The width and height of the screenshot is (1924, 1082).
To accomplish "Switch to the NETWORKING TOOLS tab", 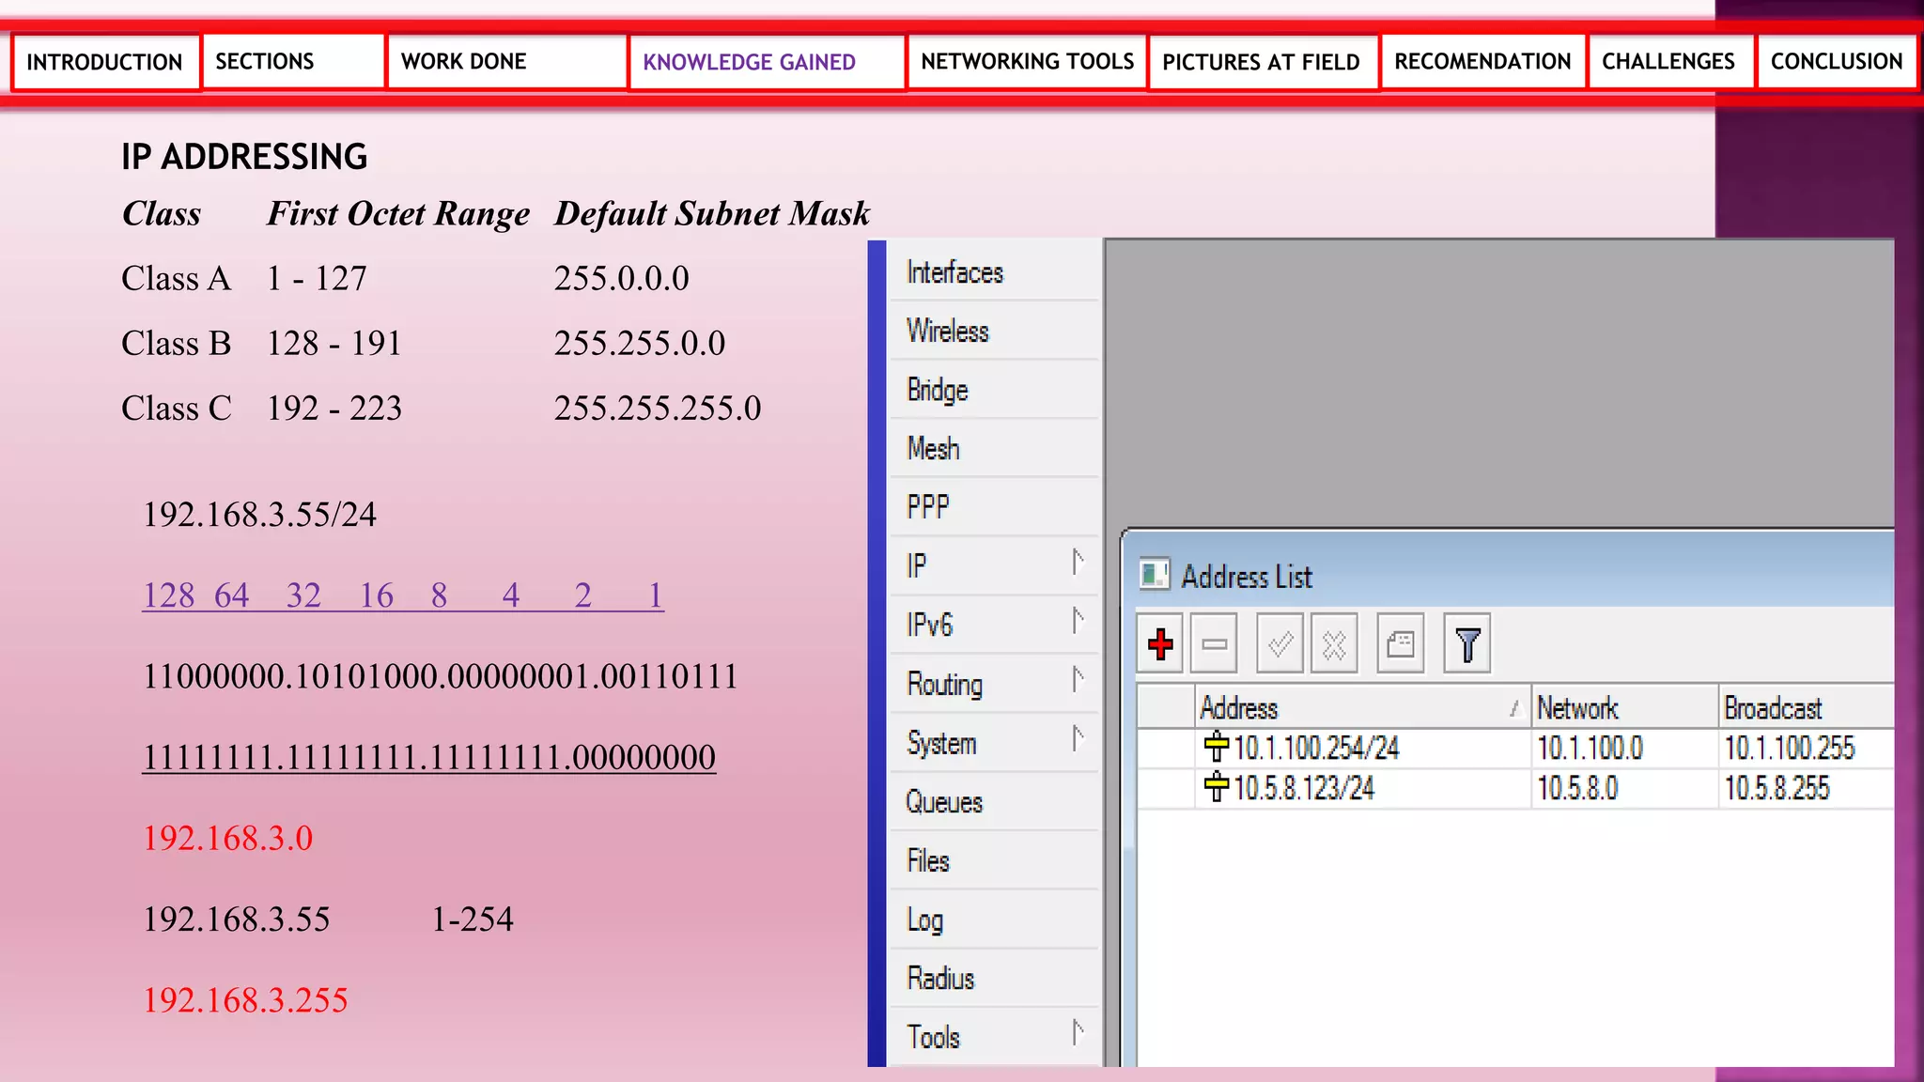I will (1027, 62).
